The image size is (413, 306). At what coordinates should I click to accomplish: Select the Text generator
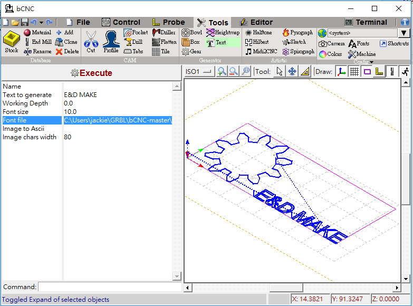(223, 42)
